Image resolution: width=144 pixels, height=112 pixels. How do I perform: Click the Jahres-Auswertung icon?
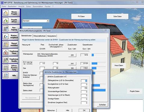[6, 68]
